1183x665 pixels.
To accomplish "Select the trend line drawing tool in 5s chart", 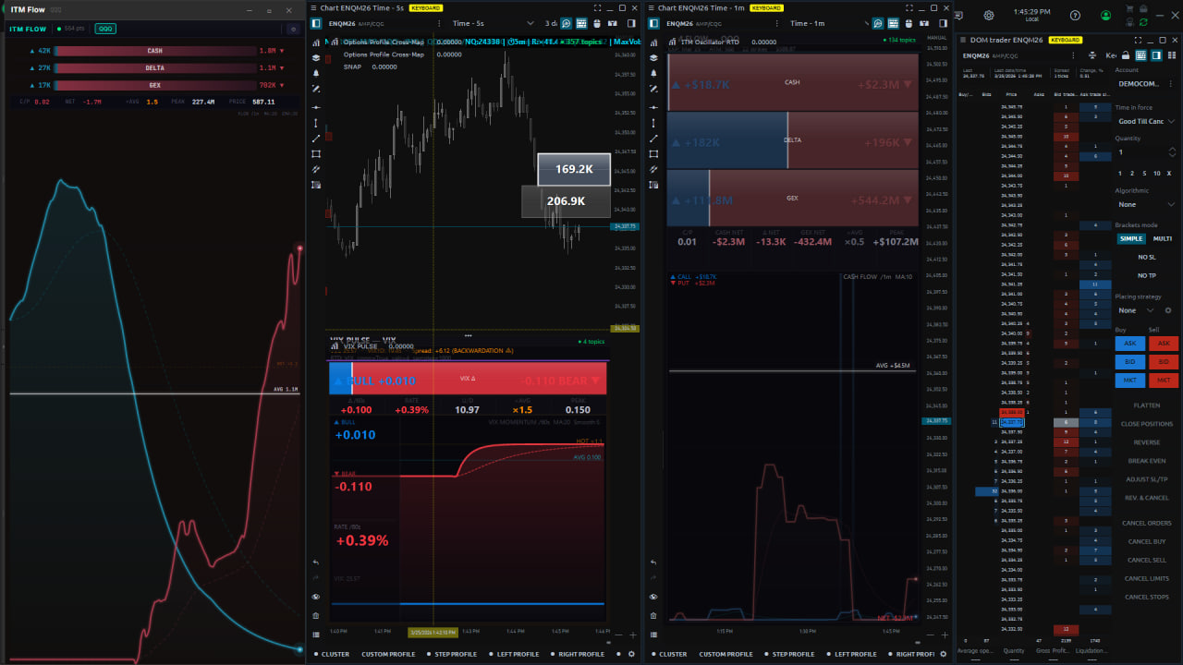I will (x=316, y=139).
